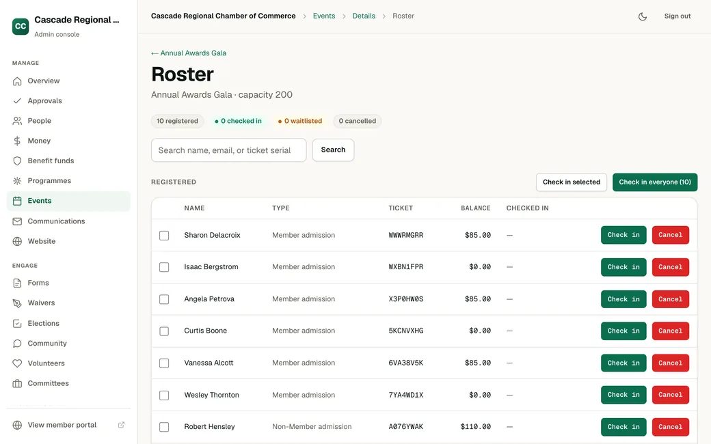711x444 pixels.
Task: Click the Elections ballot icon
Action: (17, 324)
